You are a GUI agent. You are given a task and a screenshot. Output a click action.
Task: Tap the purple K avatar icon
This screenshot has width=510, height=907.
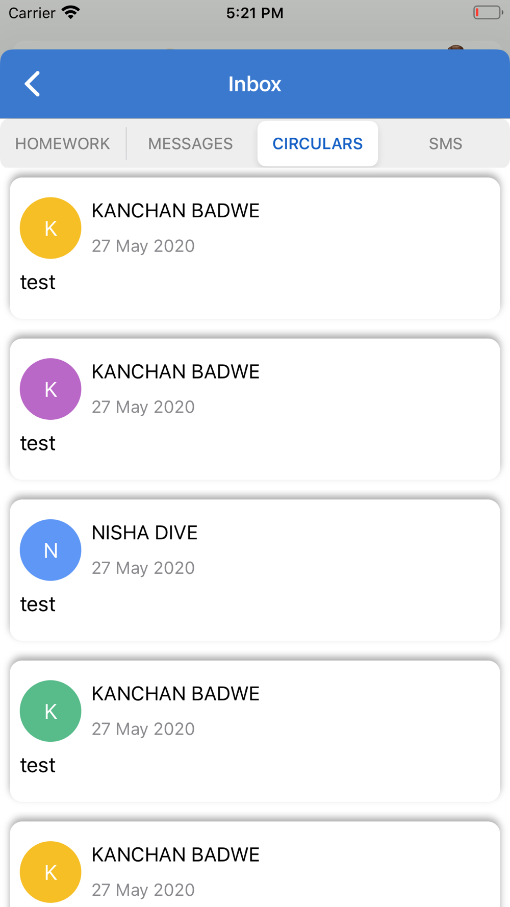(50, 389)
